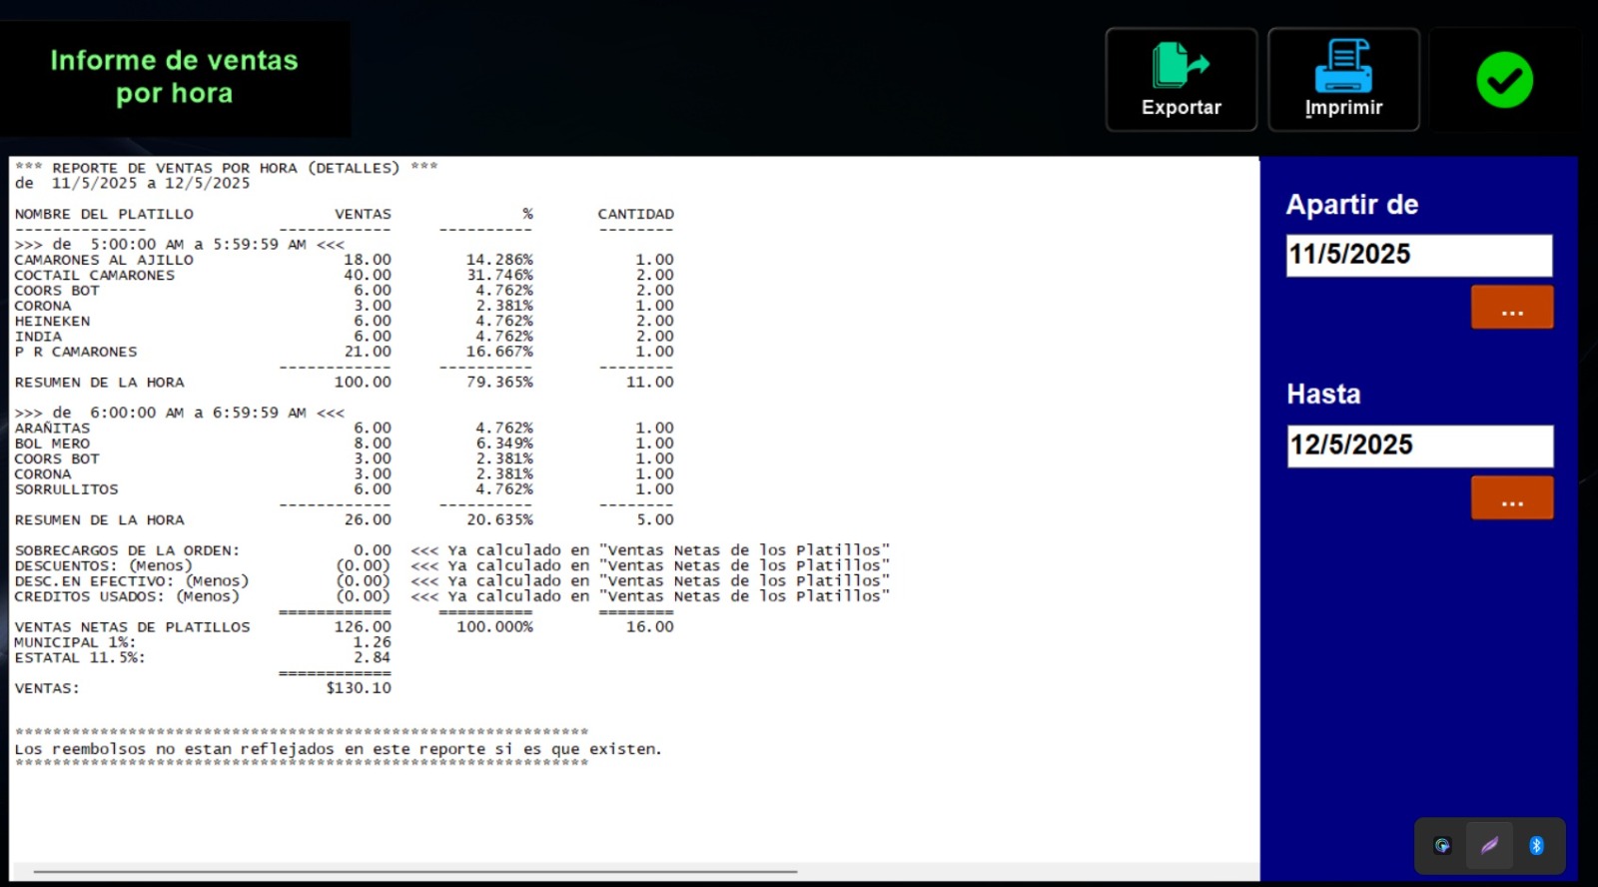Focus the Apartir de date field
Screen dimensions: 1598x887
coord(1418,256)
